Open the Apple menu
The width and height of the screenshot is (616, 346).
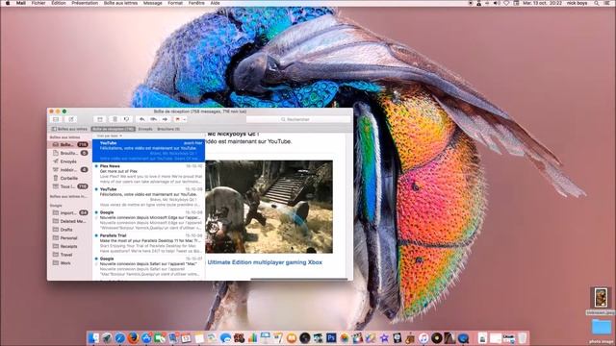(7, 3)
